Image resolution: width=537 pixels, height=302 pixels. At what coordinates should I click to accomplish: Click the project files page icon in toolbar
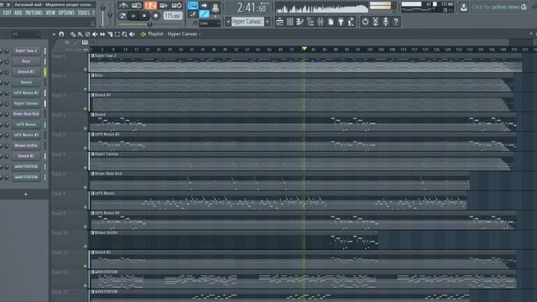[x=331, y=22]
